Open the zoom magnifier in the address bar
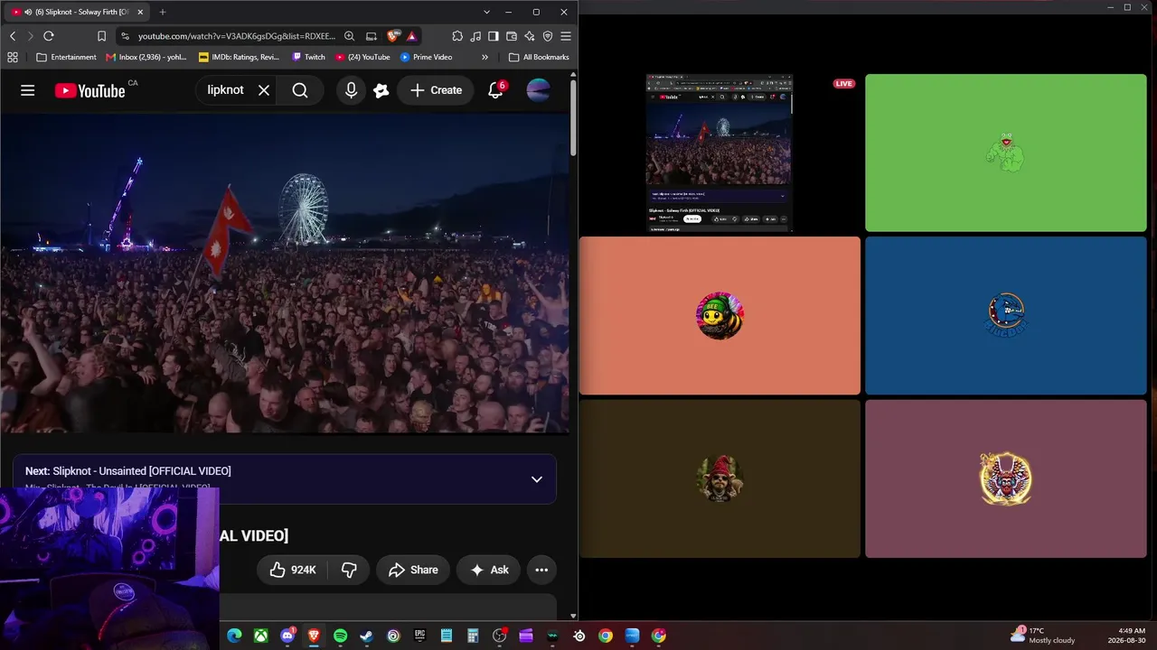Image resolution: width=1157 pixels, height=650 pixels. [349, 36]
